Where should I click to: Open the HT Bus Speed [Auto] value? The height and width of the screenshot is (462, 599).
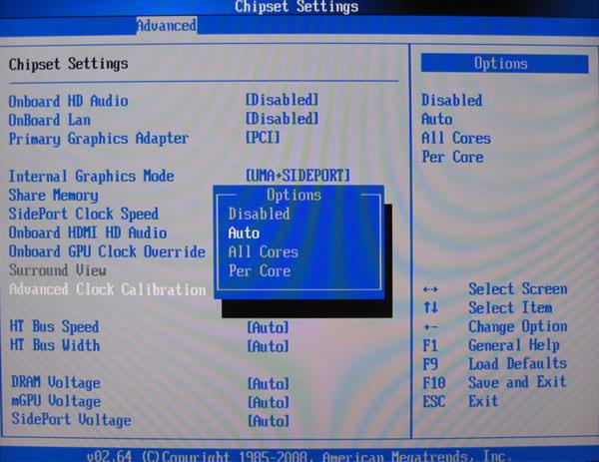click(268, 327)
